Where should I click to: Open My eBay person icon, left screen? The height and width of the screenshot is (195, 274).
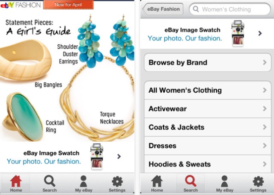pyautogui.click(x=83, y=181)
